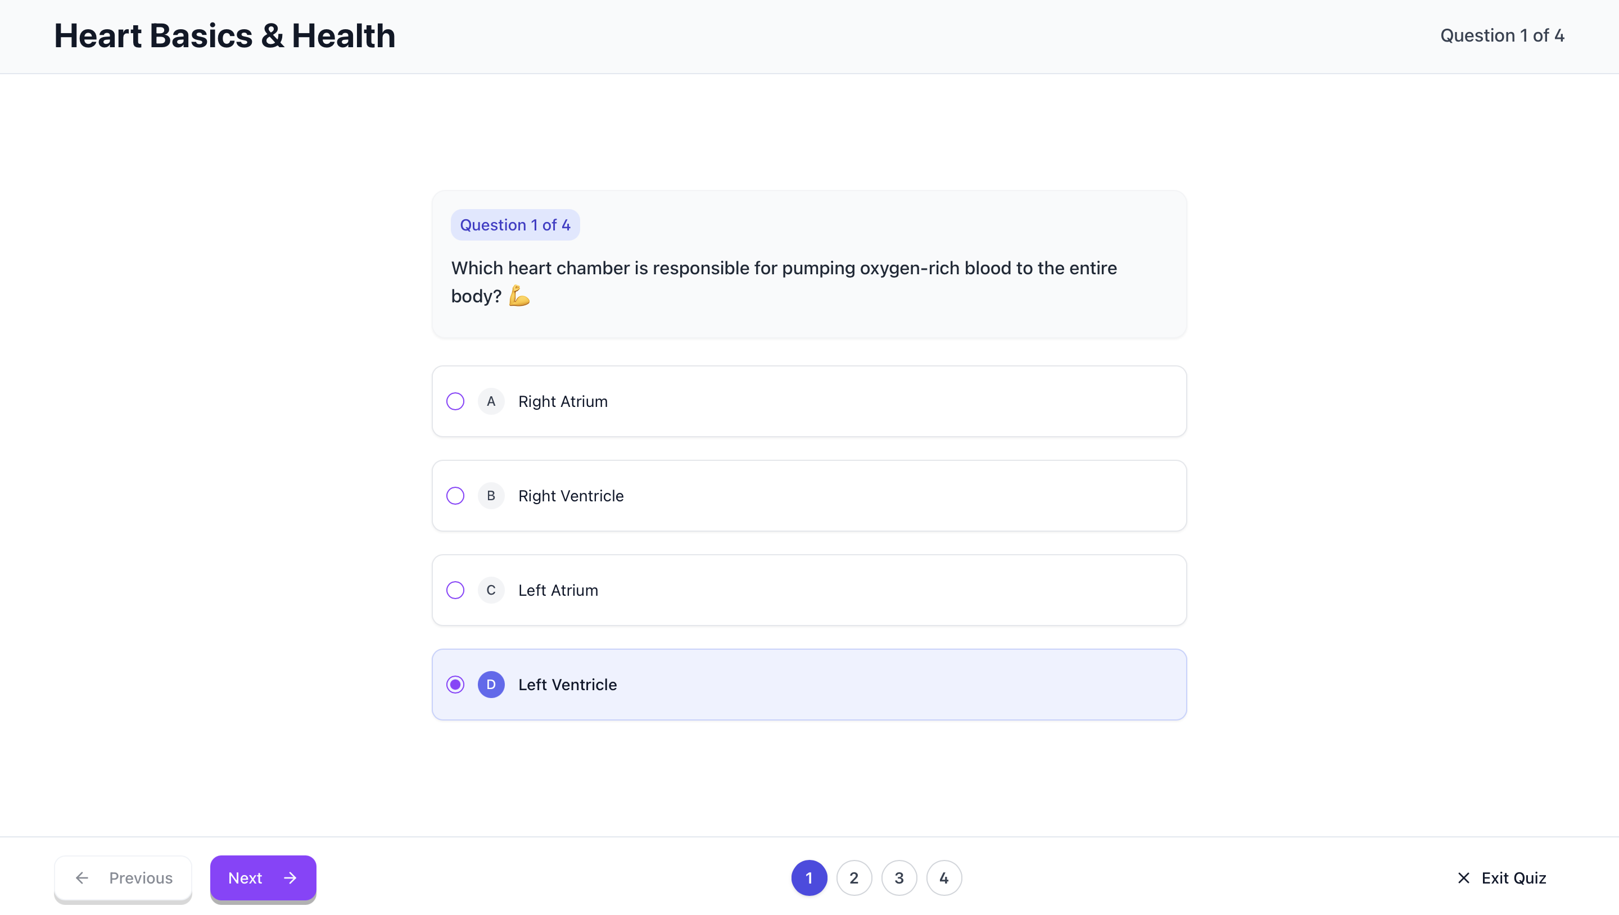The height and width of the screenshot is (915, 1619).
Task: Click the Question 1 of 4 badge
Action: click(x=515, y=224)
